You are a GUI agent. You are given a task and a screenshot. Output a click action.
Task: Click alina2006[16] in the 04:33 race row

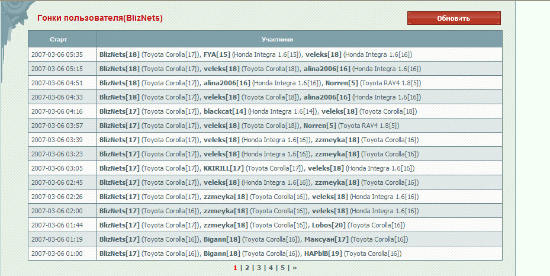(327, 97)
